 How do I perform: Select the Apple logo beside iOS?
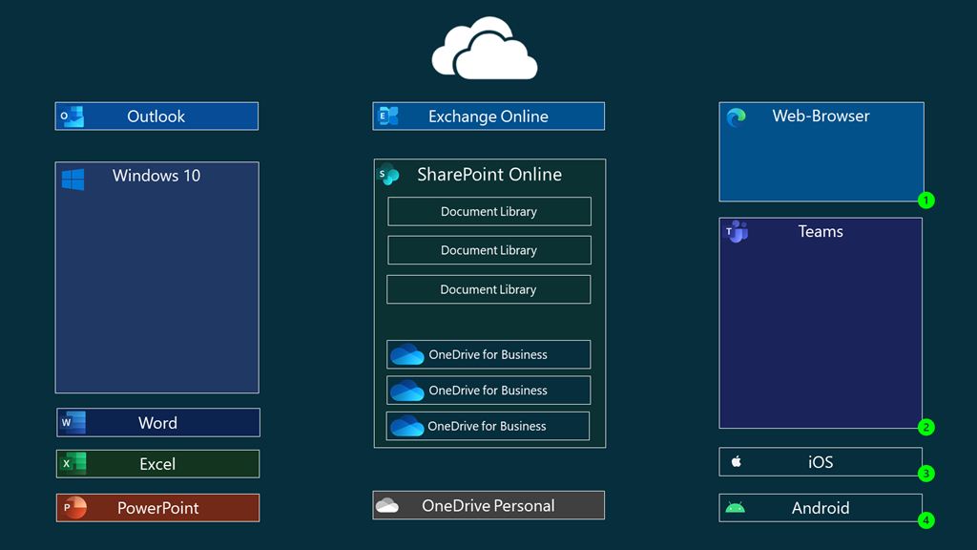click(x=736, y=462)
